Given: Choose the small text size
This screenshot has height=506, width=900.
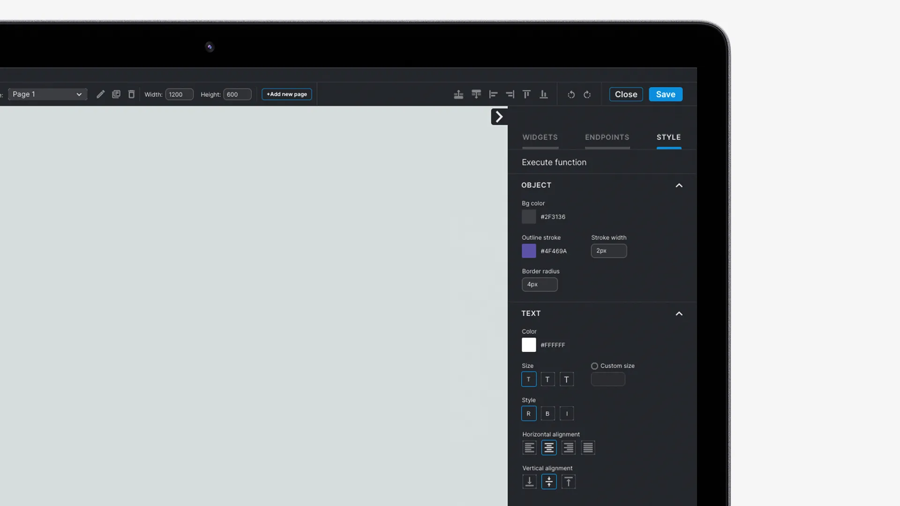Looking at the screenshot, I should [x=529, y=379].
